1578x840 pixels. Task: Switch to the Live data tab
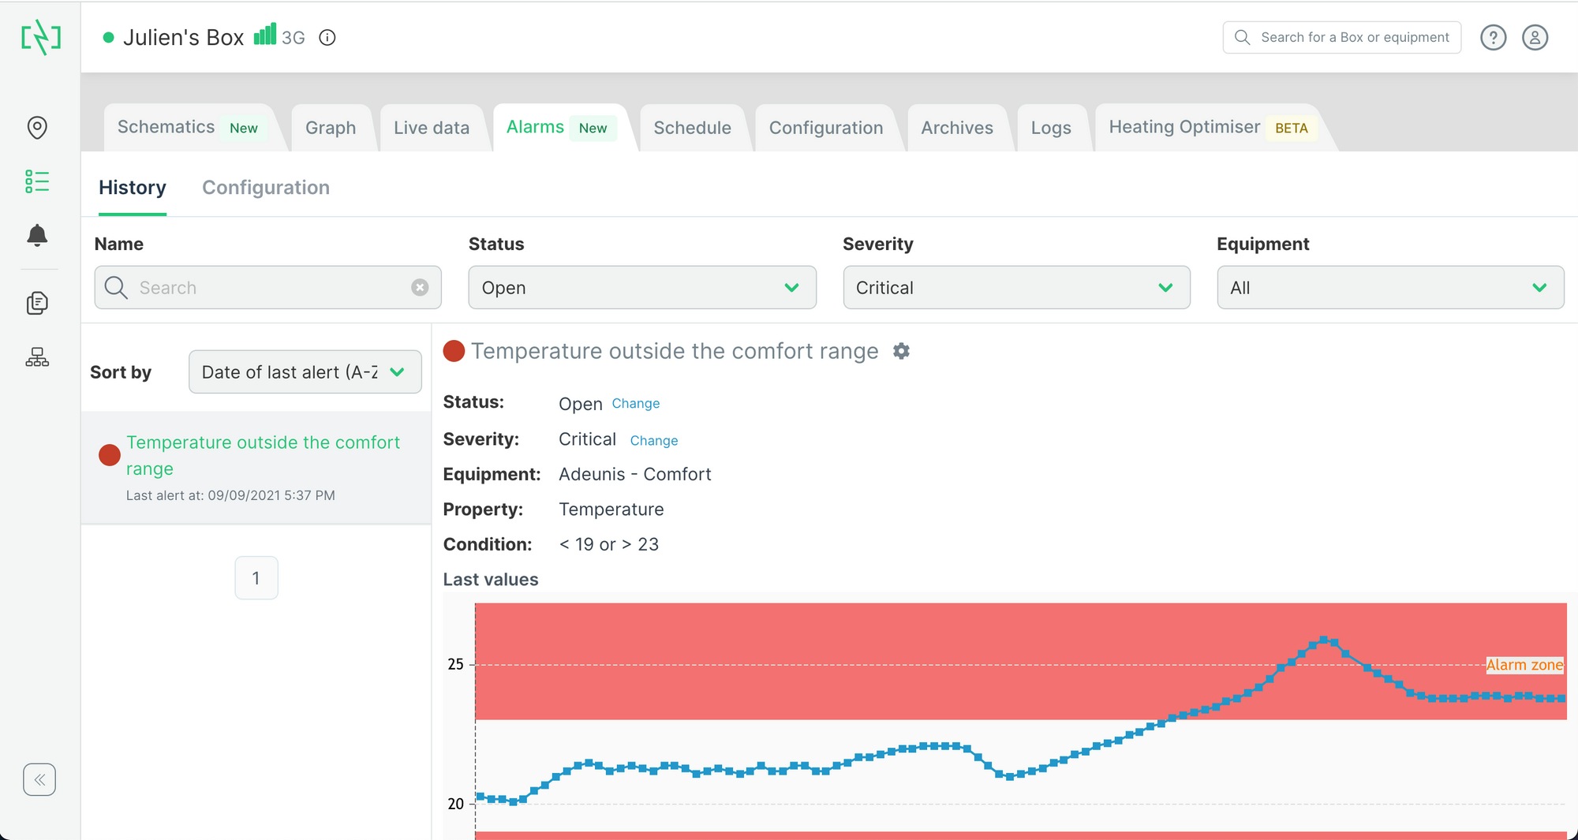pos(432,128)
